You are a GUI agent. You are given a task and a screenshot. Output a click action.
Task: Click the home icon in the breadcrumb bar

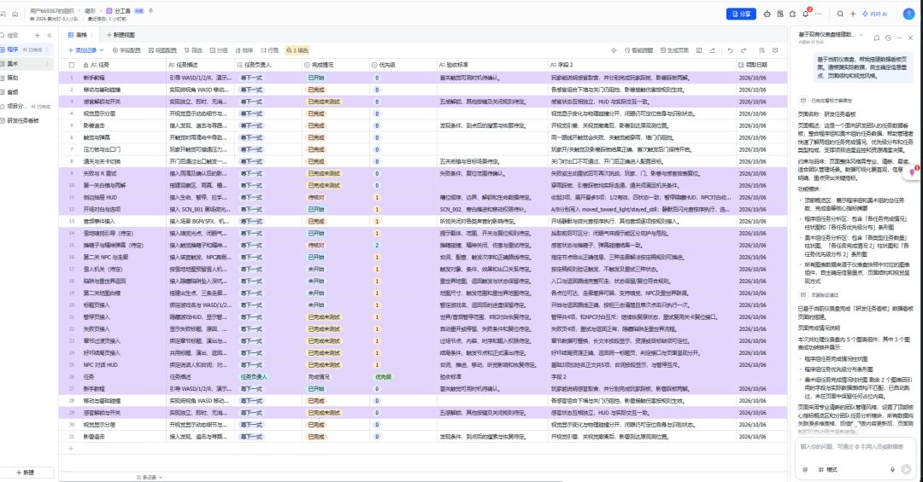pyautogui.click(x=15, y=14)
